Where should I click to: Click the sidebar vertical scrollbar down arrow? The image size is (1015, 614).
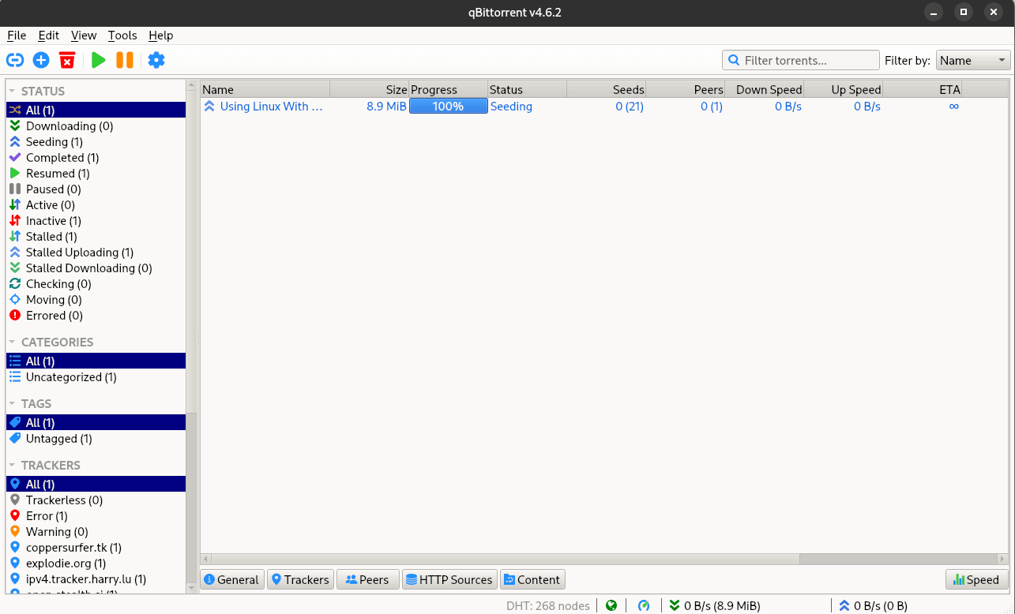[191, 587]
